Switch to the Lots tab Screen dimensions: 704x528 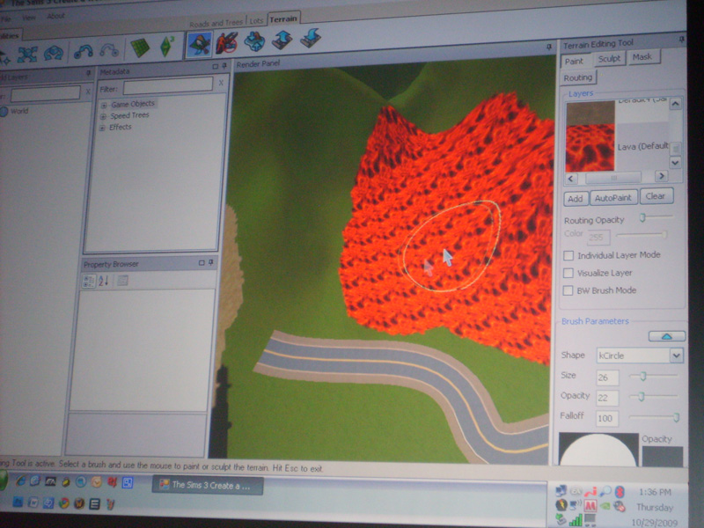256,20
